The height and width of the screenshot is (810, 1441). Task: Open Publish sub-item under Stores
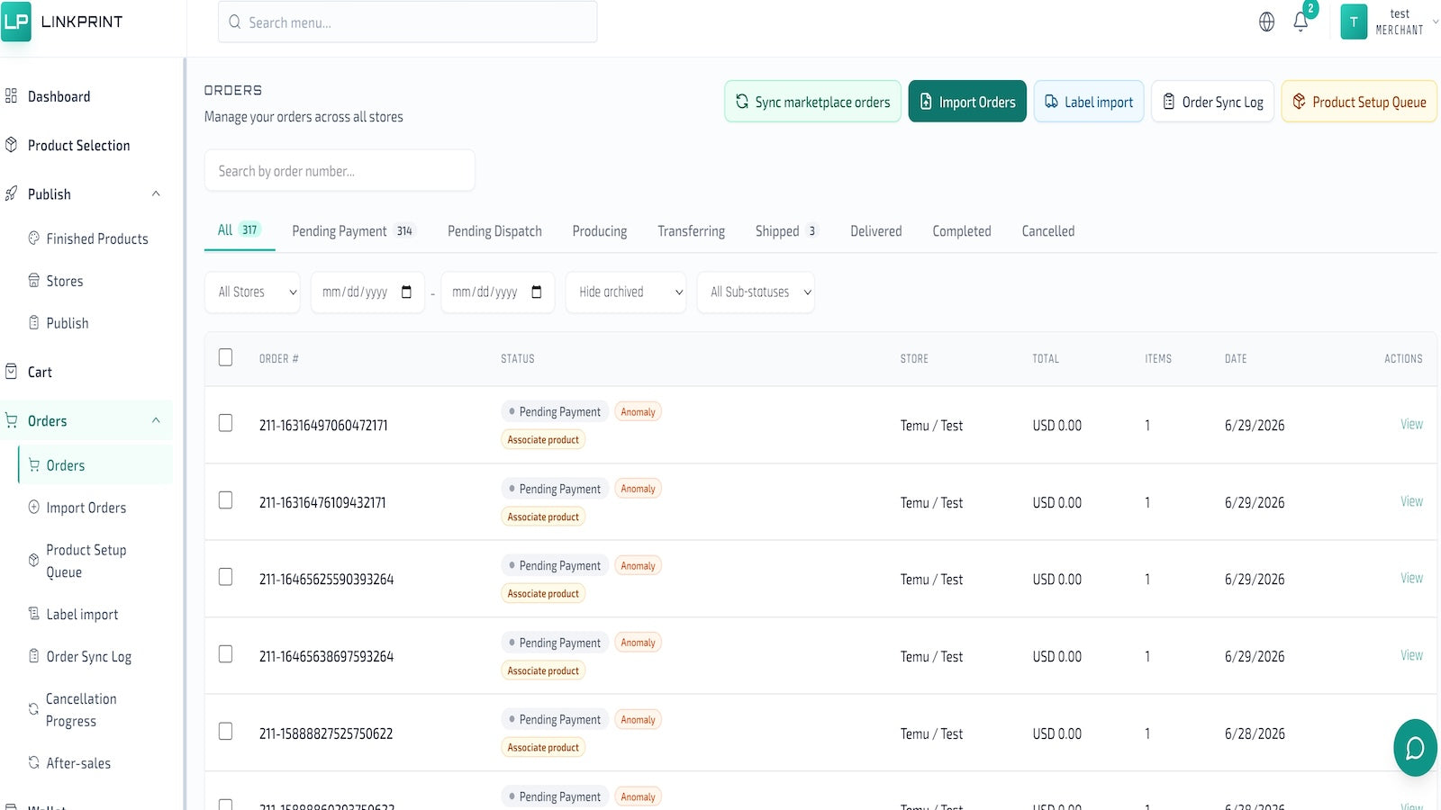pos(67,323)
